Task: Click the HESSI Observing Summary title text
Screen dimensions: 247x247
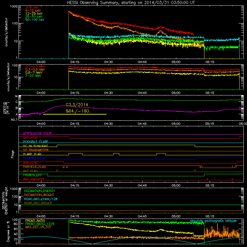Action: [131, 3]
